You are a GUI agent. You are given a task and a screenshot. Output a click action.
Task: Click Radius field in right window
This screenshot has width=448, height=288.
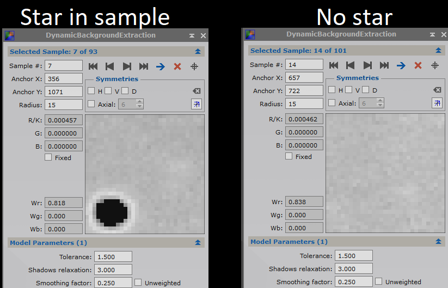click(304, 104)
